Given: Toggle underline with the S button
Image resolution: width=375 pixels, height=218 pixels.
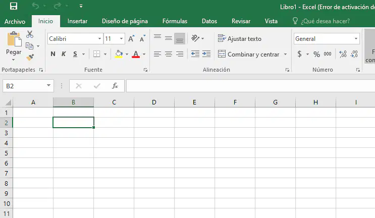Looking at the screenshot, I should (x=75, y=54).
